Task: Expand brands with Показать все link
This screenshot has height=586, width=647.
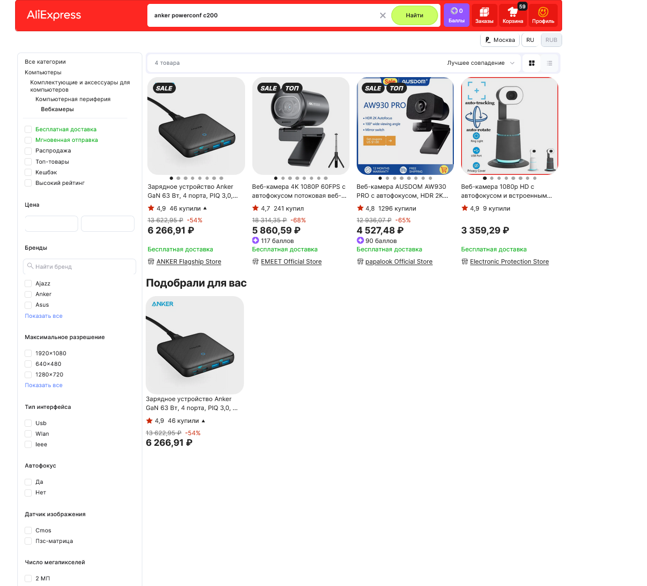Action: click(x=44, y=316)
